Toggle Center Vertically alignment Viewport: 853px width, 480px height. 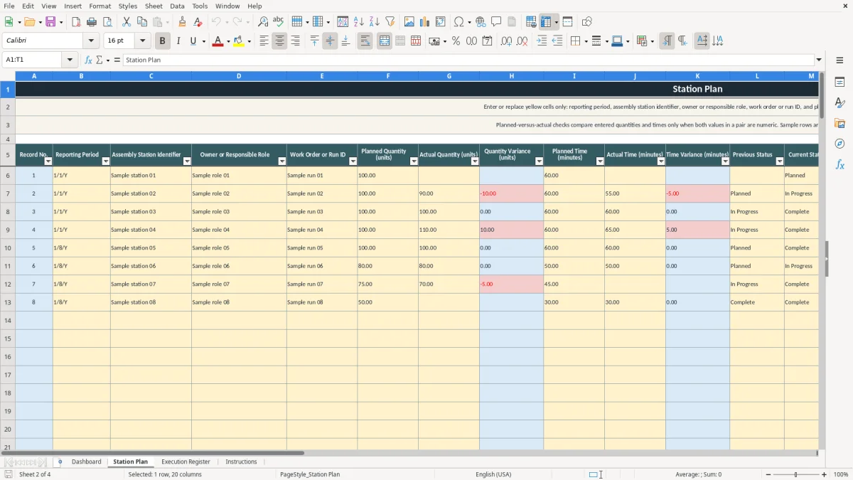(330, 41)
